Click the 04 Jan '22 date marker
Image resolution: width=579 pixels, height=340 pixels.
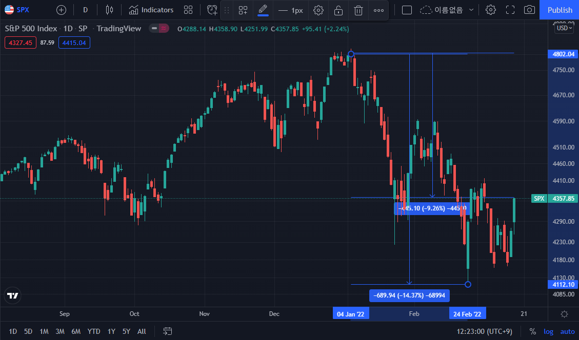350,314
